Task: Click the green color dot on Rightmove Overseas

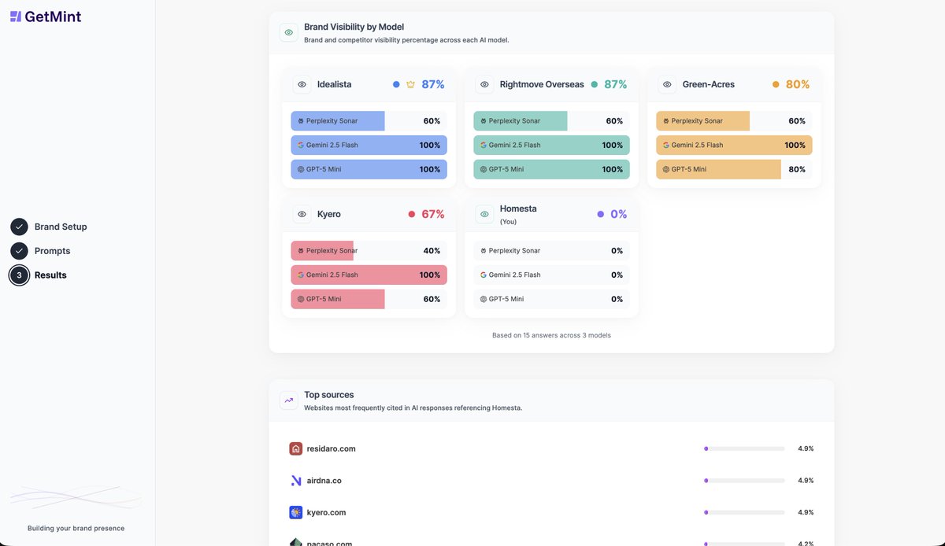Action: point(595,84)
